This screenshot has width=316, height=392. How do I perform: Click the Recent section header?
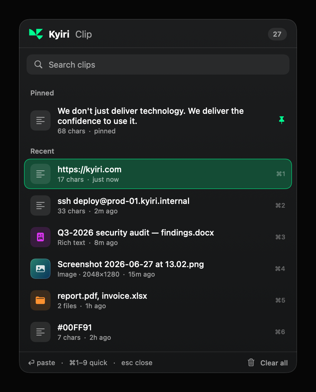42,151
